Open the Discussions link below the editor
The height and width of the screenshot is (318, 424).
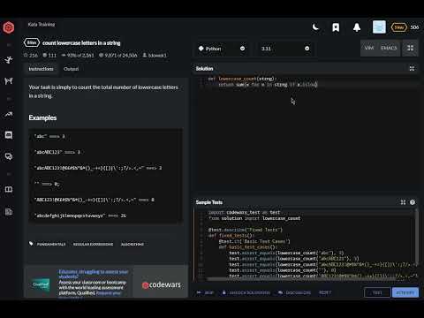(294, 292)
